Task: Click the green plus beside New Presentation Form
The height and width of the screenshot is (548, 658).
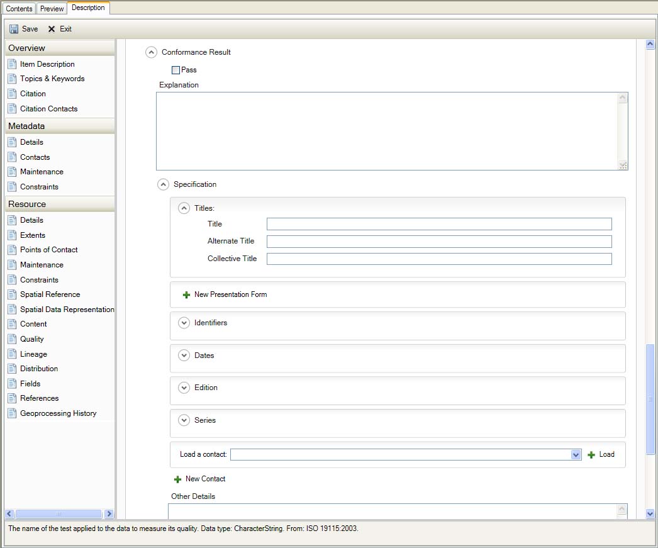Action: [186, 294]
